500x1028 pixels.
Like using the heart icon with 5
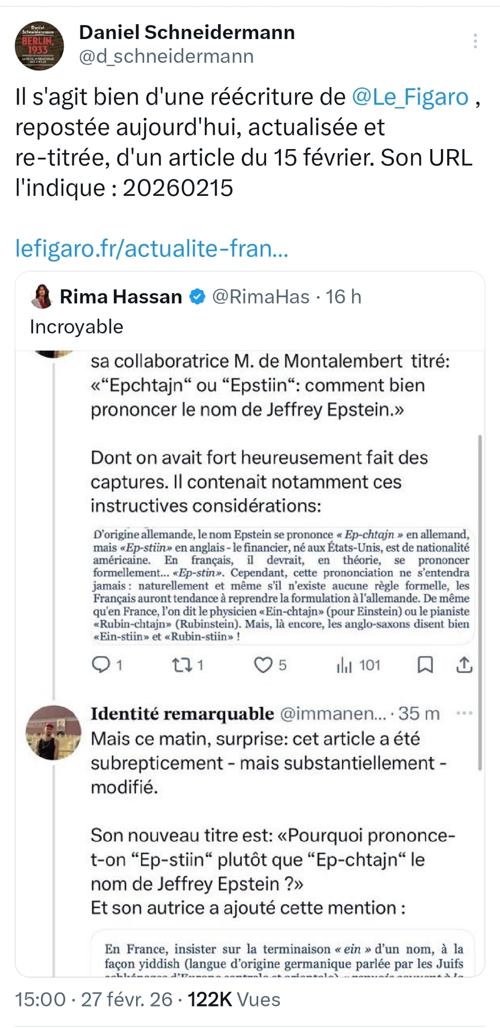(263, 665)
